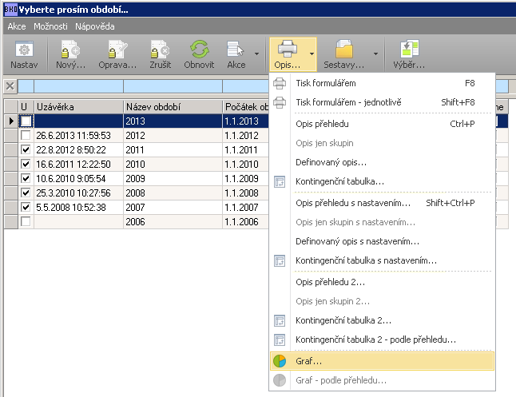Click the cell 25.3.2010 10:27:56
Viewport: 516px width, 397px height.
point(78,193)
